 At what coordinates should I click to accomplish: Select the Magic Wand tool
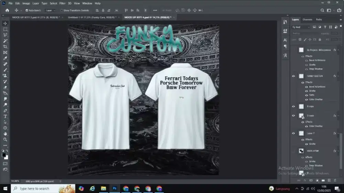click(x=5, y=41)
